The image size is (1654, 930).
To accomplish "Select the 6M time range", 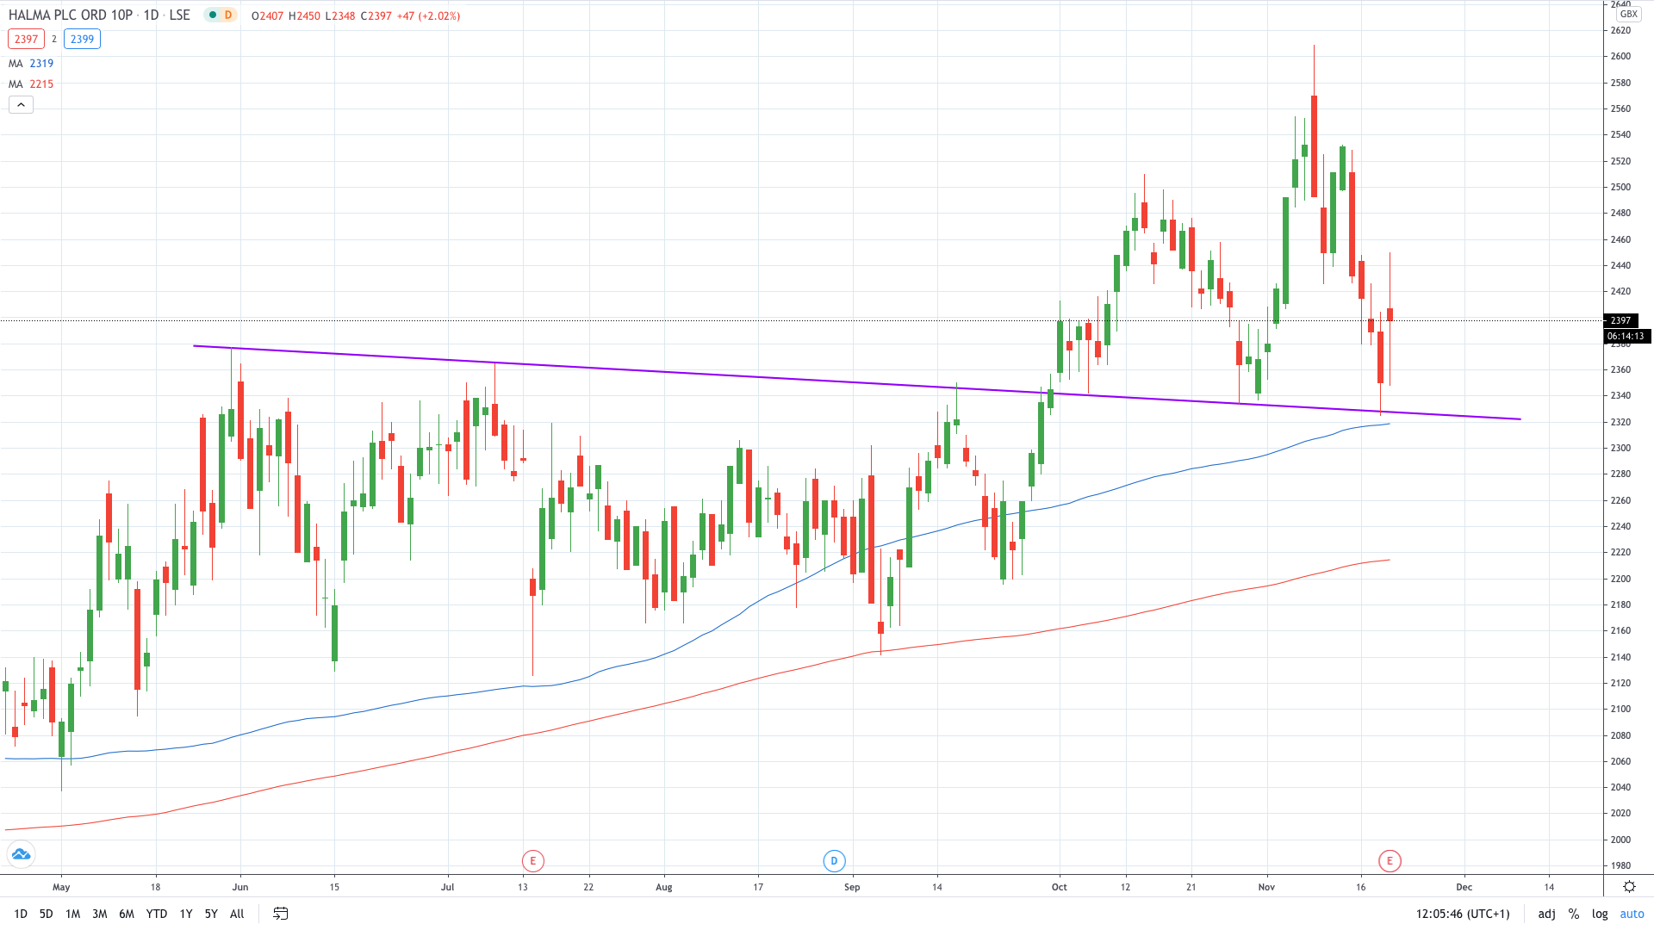I will click(x=127, y=914).
